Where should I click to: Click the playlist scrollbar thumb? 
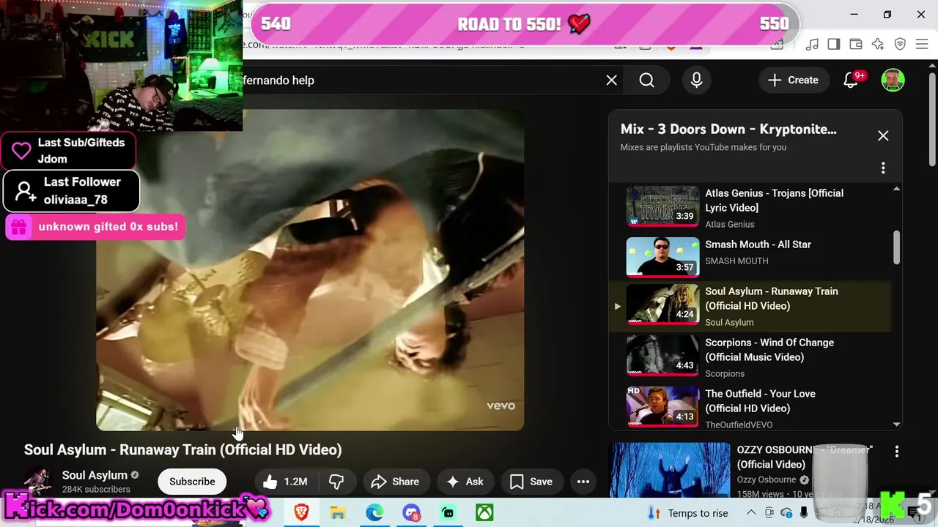click(896, 247)
